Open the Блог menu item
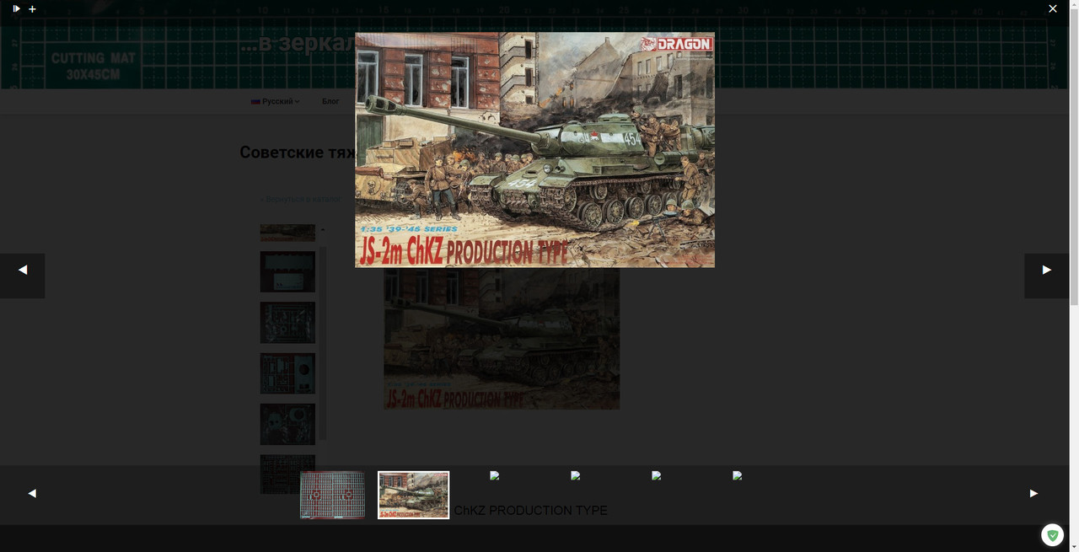The height and width of the screenshot is (552, 1079). tap(330, 101)
